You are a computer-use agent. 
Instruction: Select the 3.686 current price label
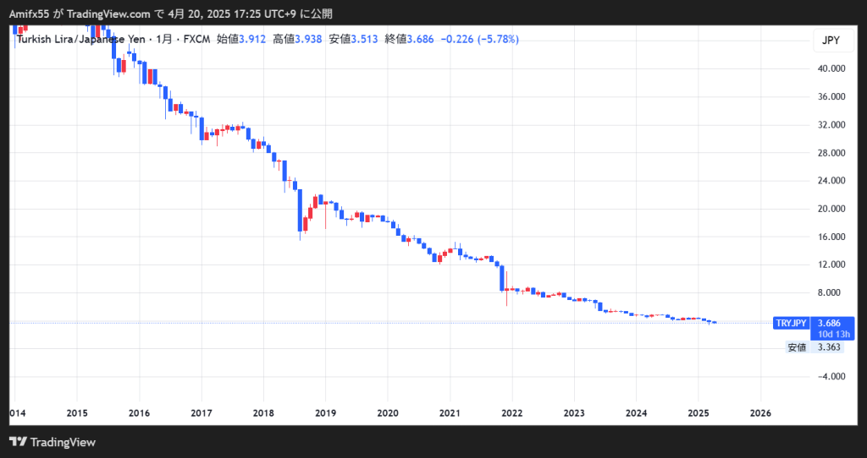coord(830,322)
